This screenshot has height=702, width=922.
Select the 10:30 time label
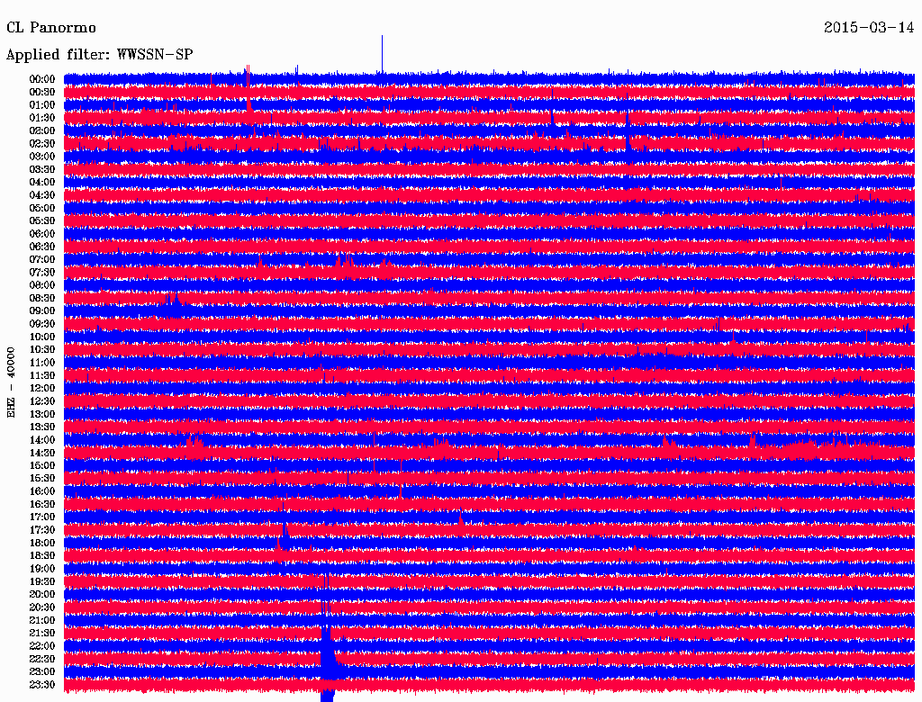42,350
